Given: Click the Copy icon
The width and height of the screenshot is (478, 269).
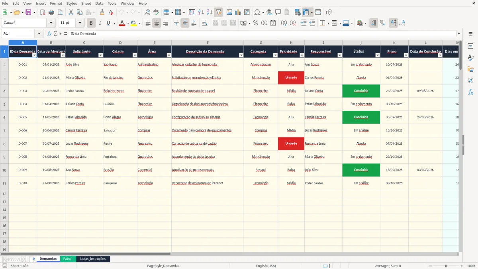Looking at the screenshot, I should (x=79, y=12).
